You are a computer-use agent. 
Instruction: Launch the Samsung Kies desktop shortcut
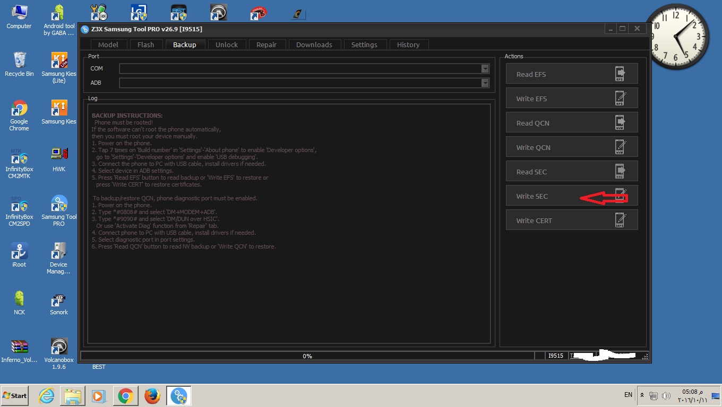coord(59,112)
